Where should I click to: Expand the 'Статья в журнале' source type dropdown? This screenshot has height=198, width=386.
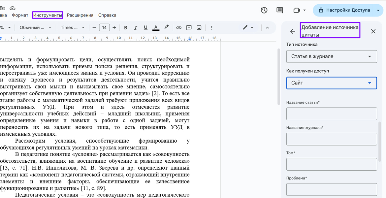(332, 56)
